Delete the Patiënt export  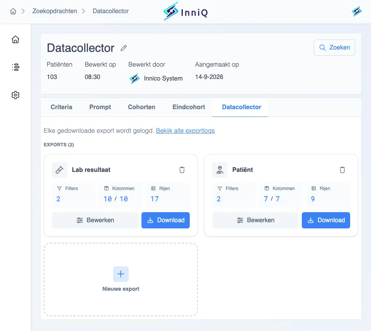point(342,170)
